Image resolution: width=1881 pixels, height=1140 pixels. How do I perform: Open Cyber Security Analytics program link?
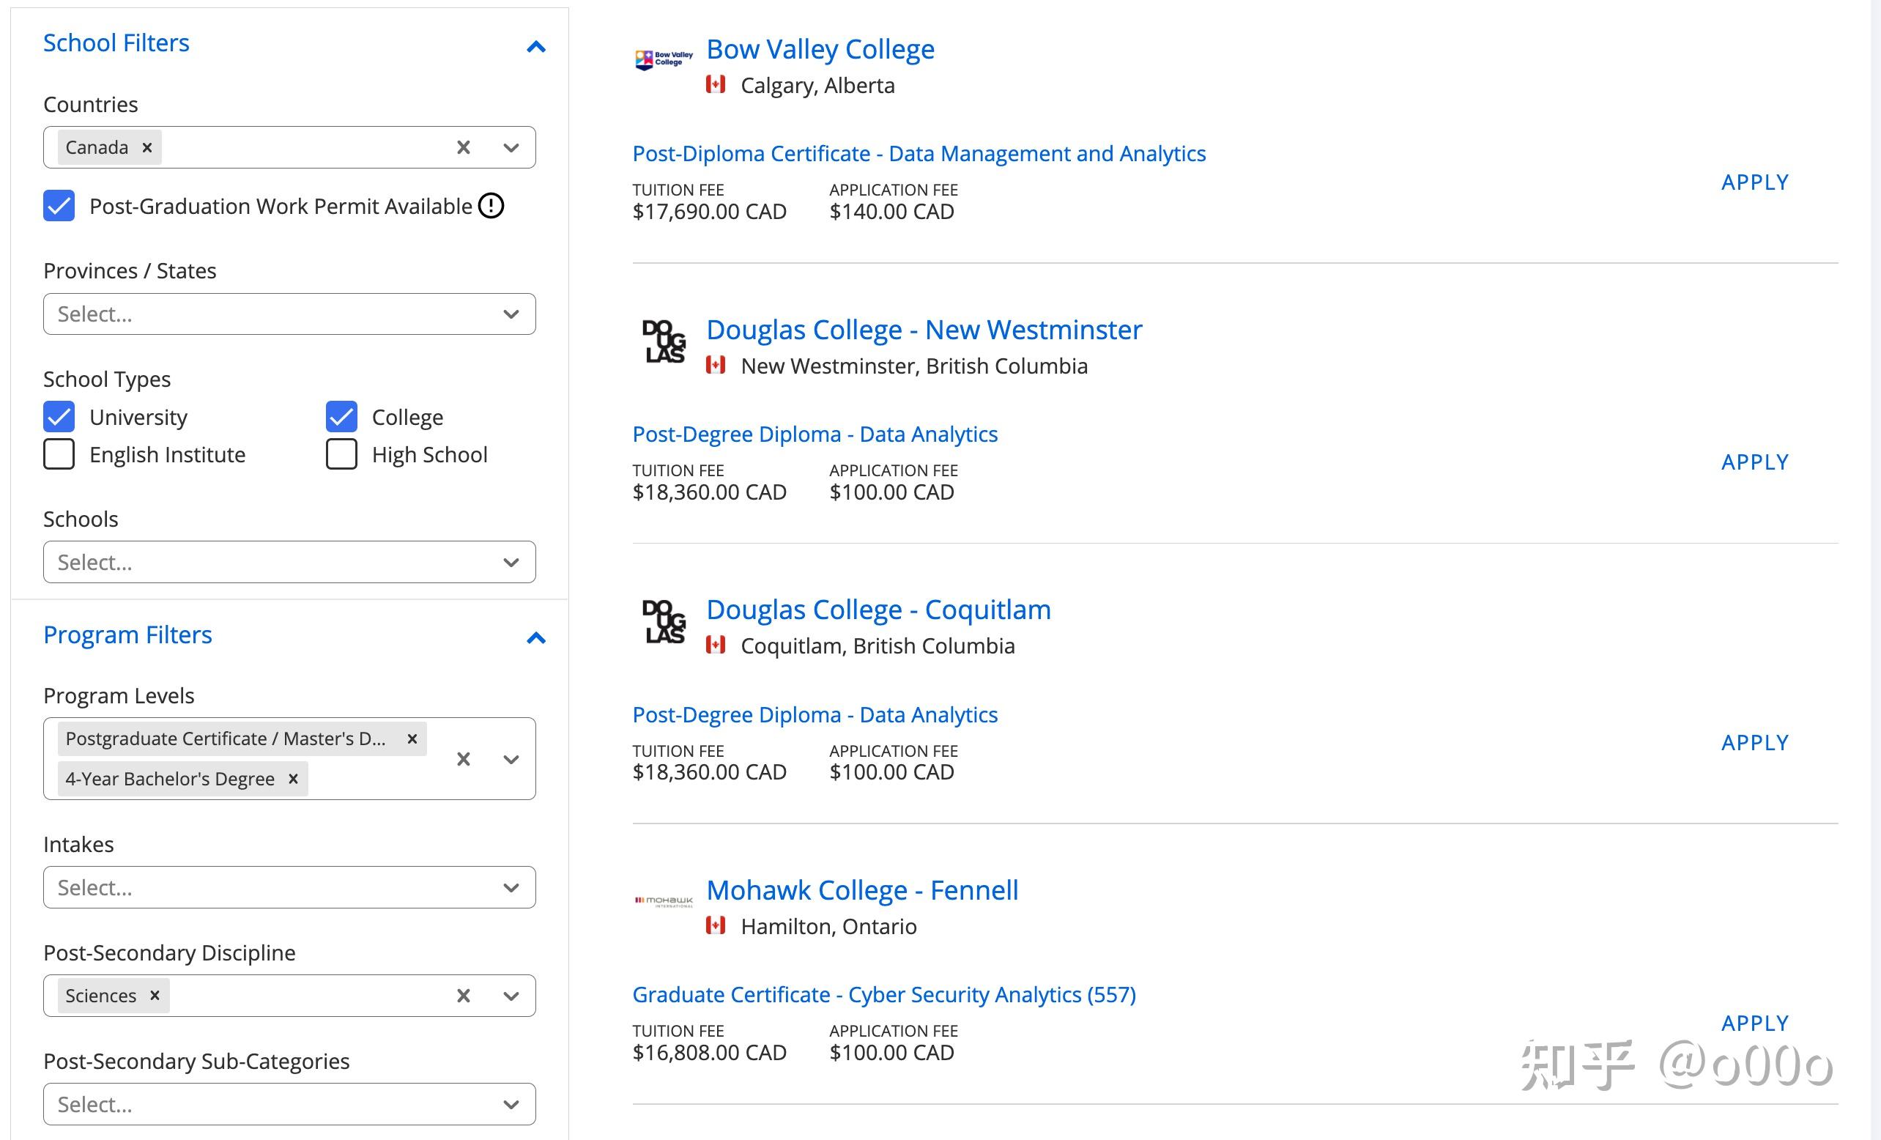[883, 995]
